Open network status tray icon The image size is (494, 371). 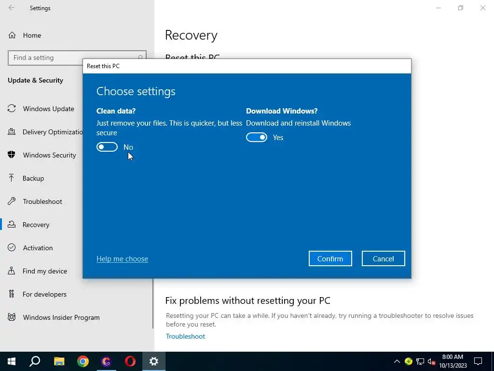(x=420, y=361)
